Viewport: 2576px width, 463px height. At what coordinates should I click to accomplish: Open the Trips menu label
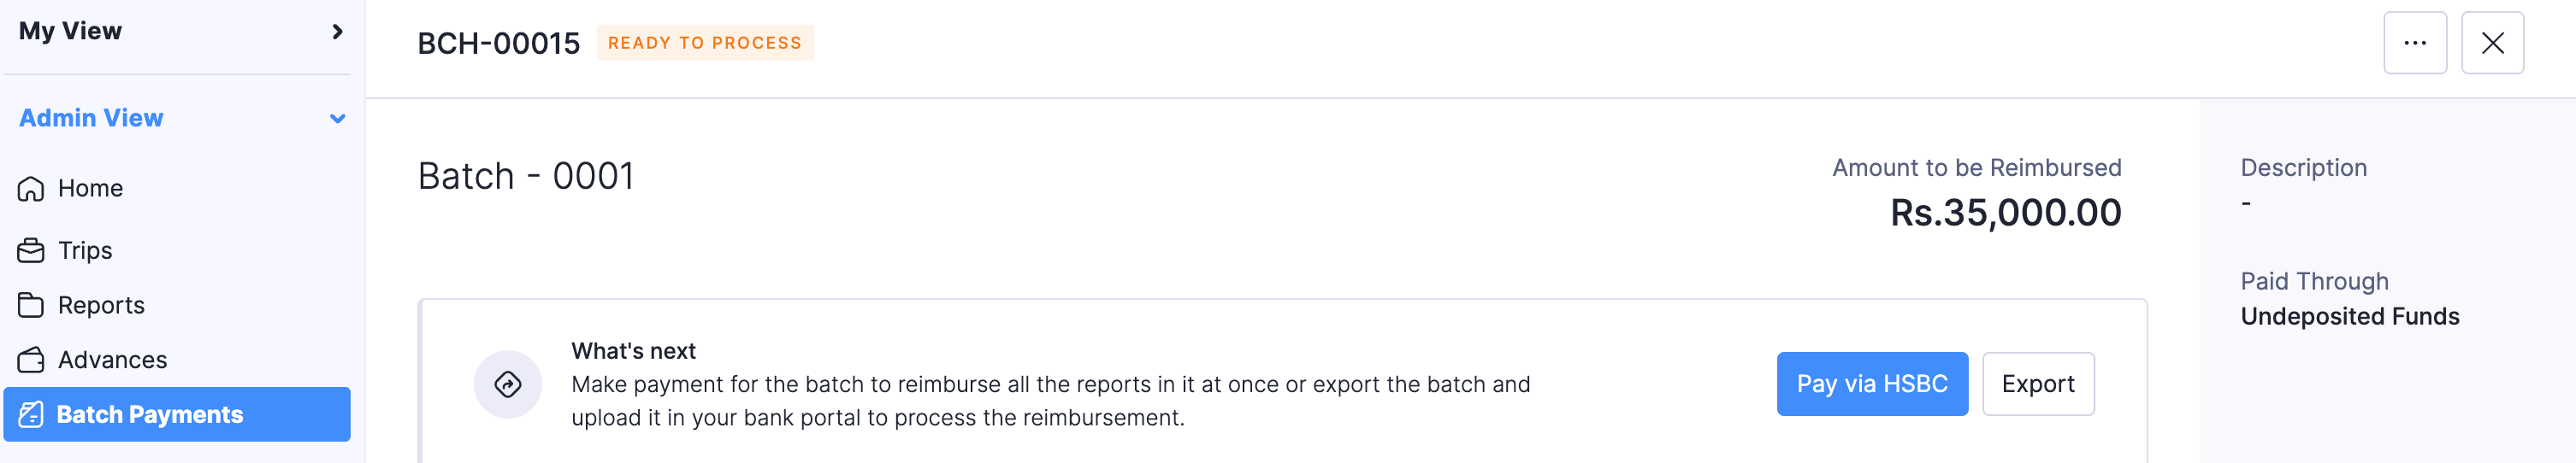(x=85, y=250)
